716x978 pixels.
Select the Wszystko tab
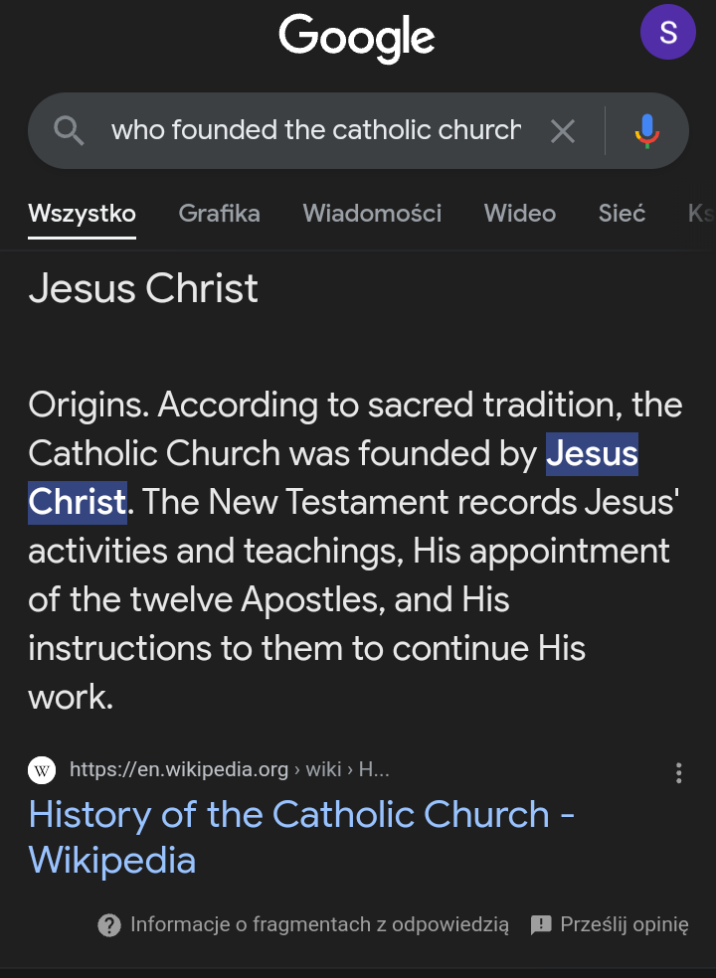(82, 213)
